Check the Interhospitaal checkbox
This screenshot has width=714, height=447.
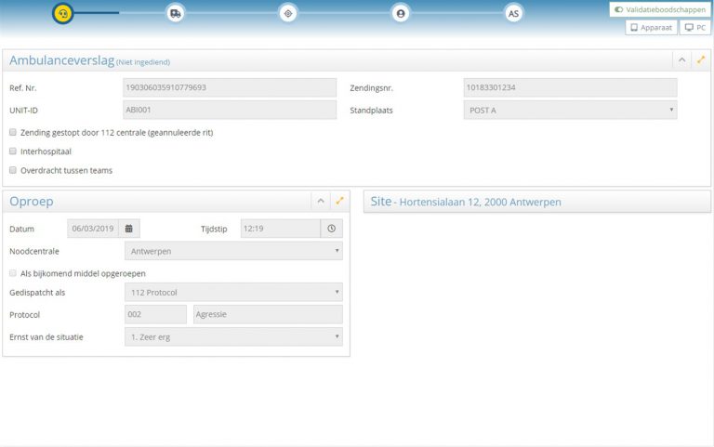[x=13, y=151]
